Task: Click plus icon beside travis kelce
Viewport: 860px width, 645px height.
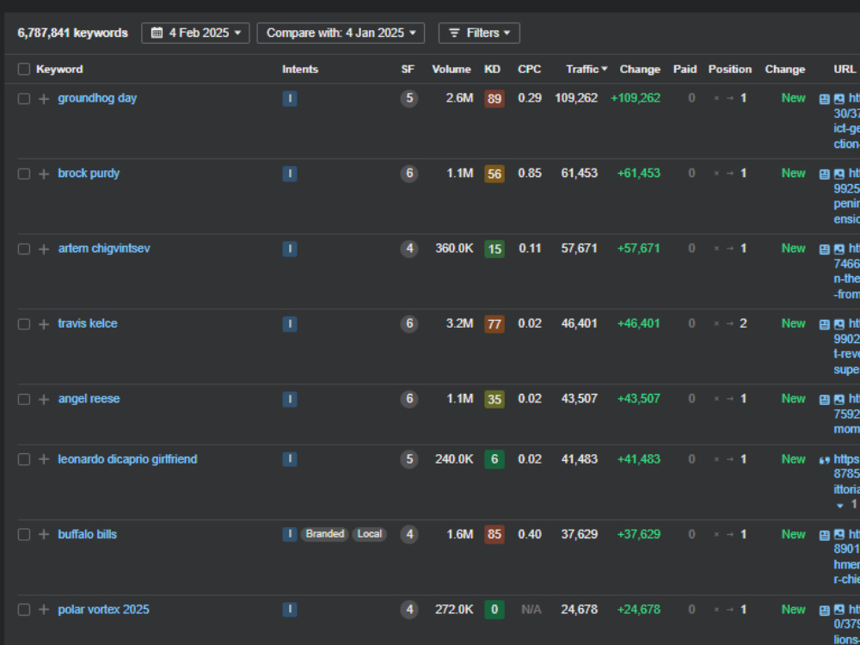Action: click(x=44, y=324)
